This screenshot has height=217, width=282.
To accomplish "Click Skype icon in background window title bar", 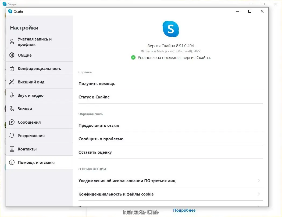I will point(5,4).
